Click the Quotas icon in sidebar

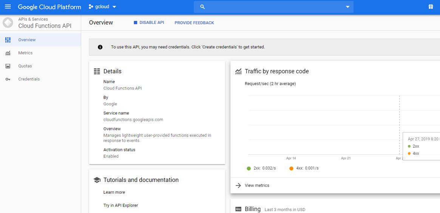click(8, 66)
